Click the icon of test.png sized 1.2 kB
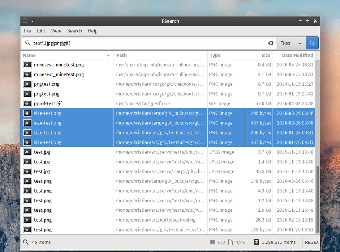This screenshot has width=340, height=252. pos(27,200)
